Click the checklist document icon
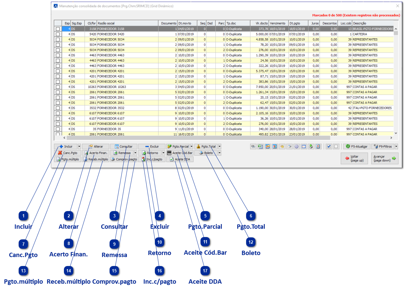The height and width of the screenshot is (291, 409). click(318, 146)
